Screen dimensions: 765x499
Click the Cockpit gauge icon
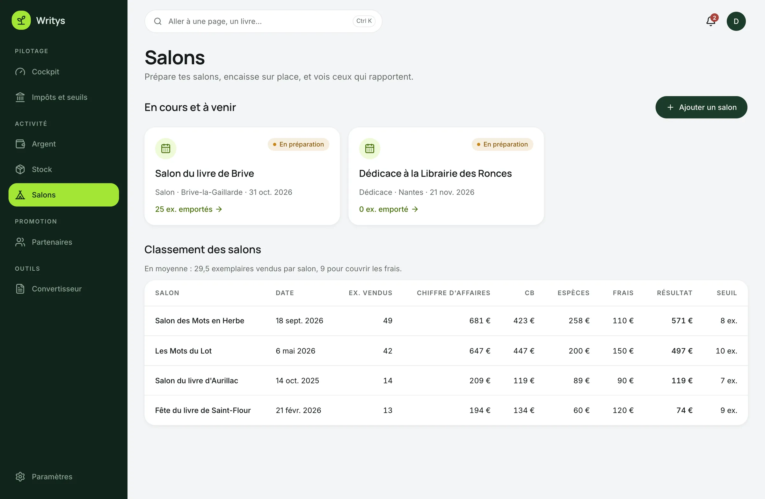20,72
